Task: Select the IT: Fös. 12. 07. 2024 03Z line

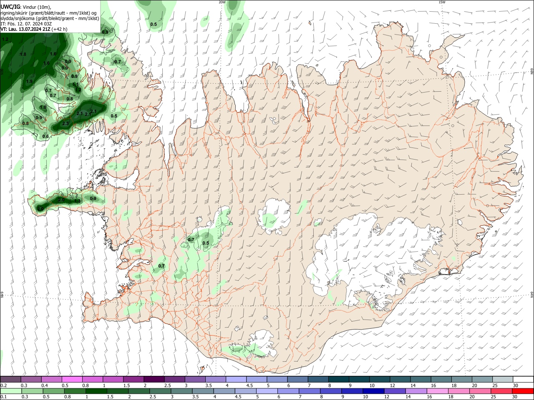Action: pyautogui.click(x=26, y=24)
